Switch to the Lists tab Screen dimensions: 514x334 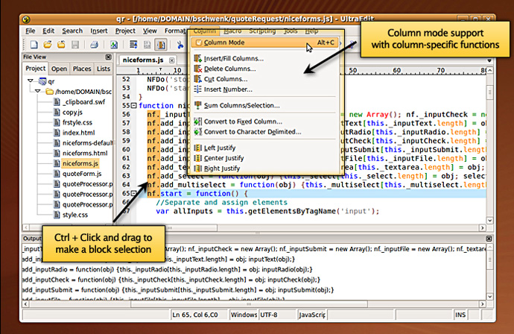104,69
